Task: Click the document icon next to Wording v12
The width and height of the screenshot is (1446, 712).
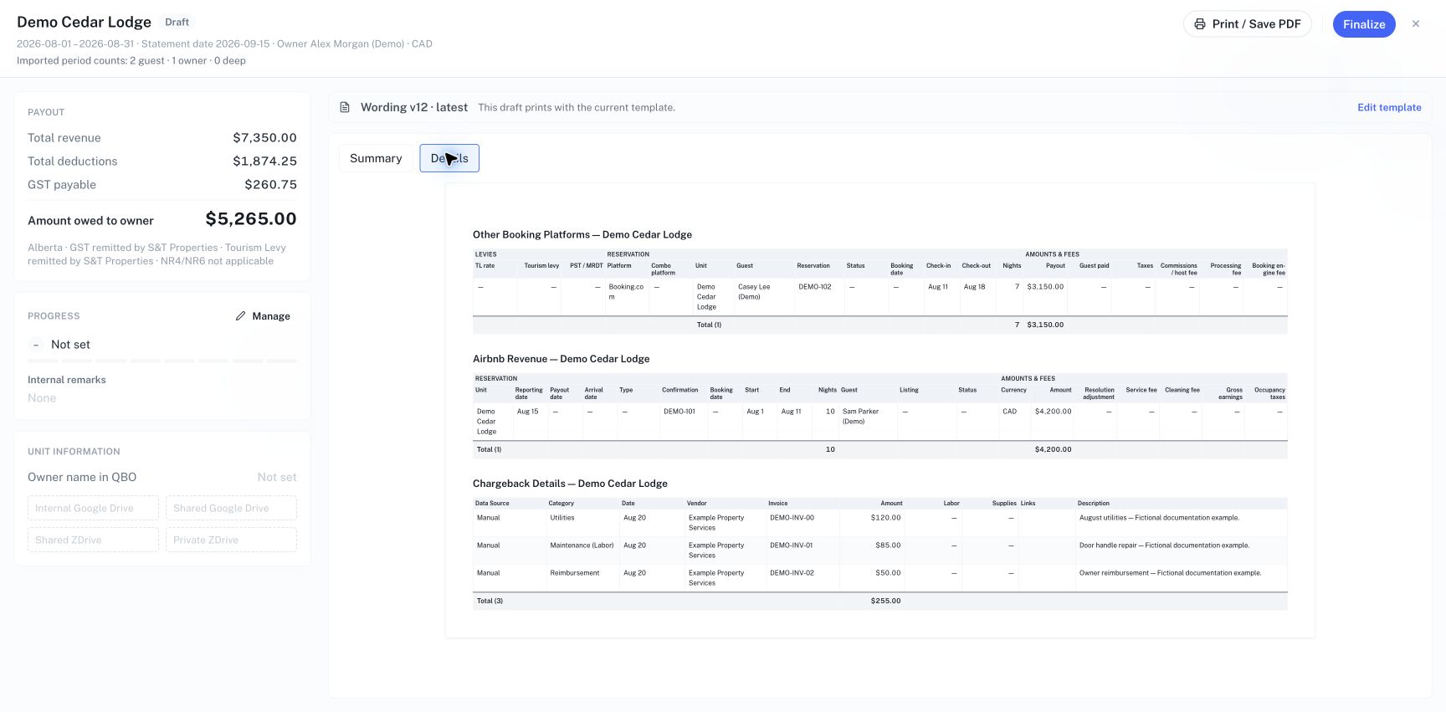Action: tap(345, 107)
